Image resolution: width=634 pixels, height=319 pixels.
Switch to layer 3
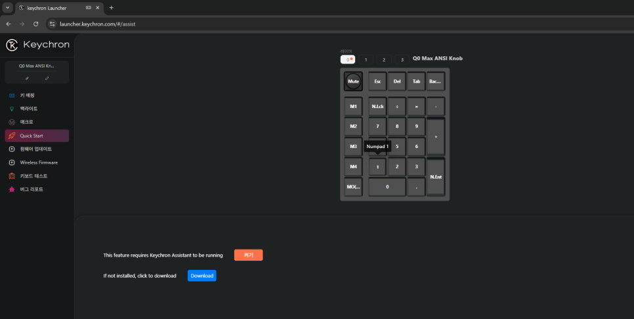click(402, 60)
